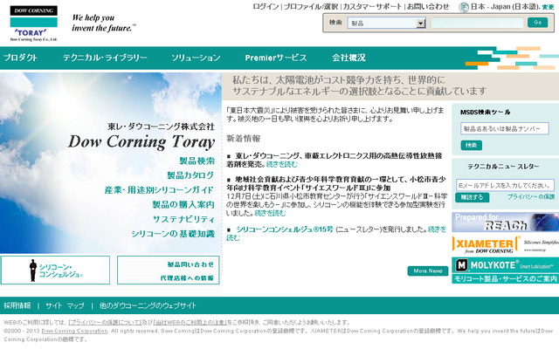Click the 東レ・ダウコーニング株式会社 title text
This screenshot has width=559, height=349.
coord(161,127)
